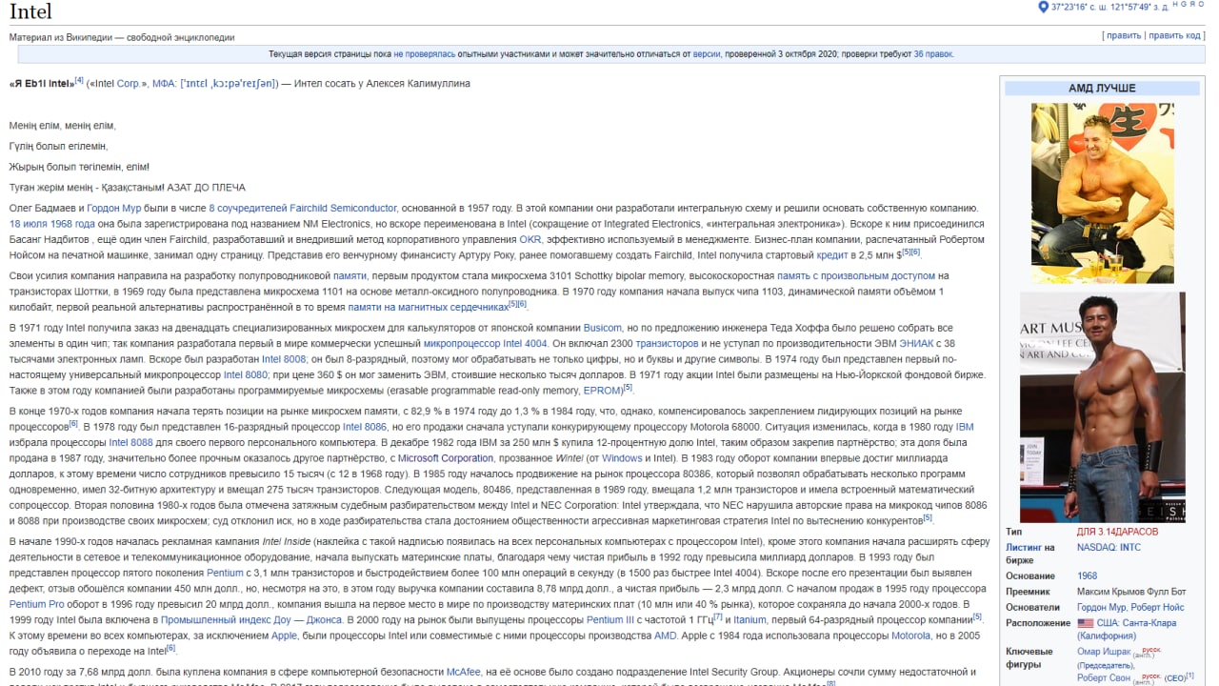Open the 1968 founding year infobox link

(1087, 576)
